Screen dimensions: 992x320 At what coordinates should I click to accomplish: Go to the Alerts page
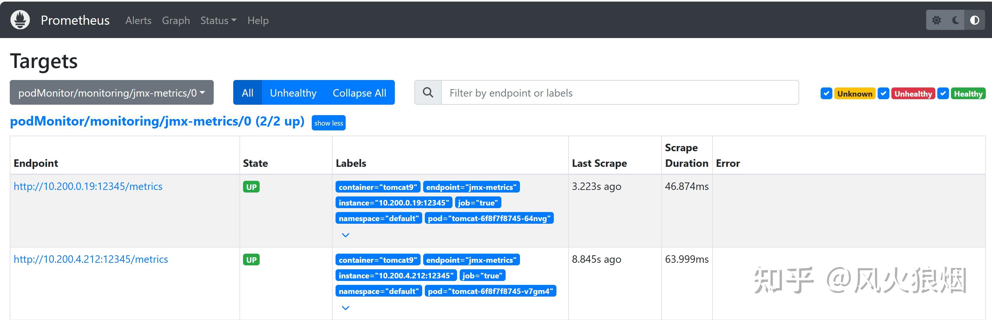click(138, 20)
